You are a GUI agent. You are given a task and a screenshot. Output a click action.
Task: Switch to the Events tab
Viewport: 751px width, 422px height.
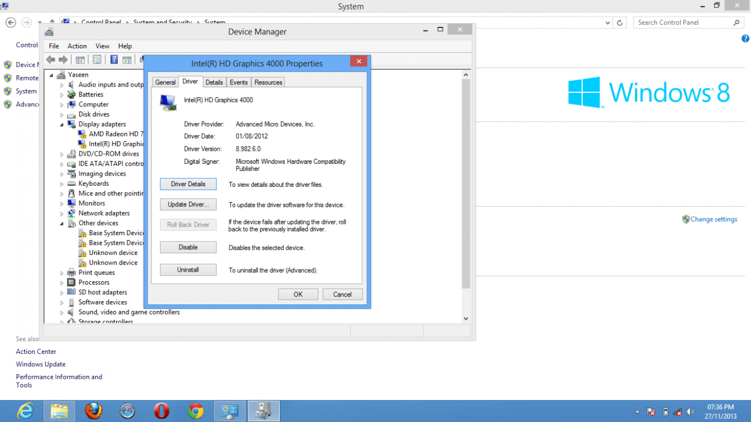coord(239,82)
